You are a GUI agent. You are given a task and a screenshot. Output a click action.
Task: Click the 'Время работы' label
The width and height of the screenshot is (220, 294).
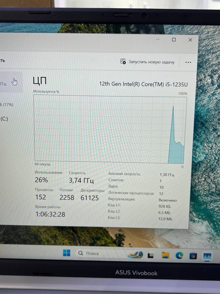coord(48,207)
